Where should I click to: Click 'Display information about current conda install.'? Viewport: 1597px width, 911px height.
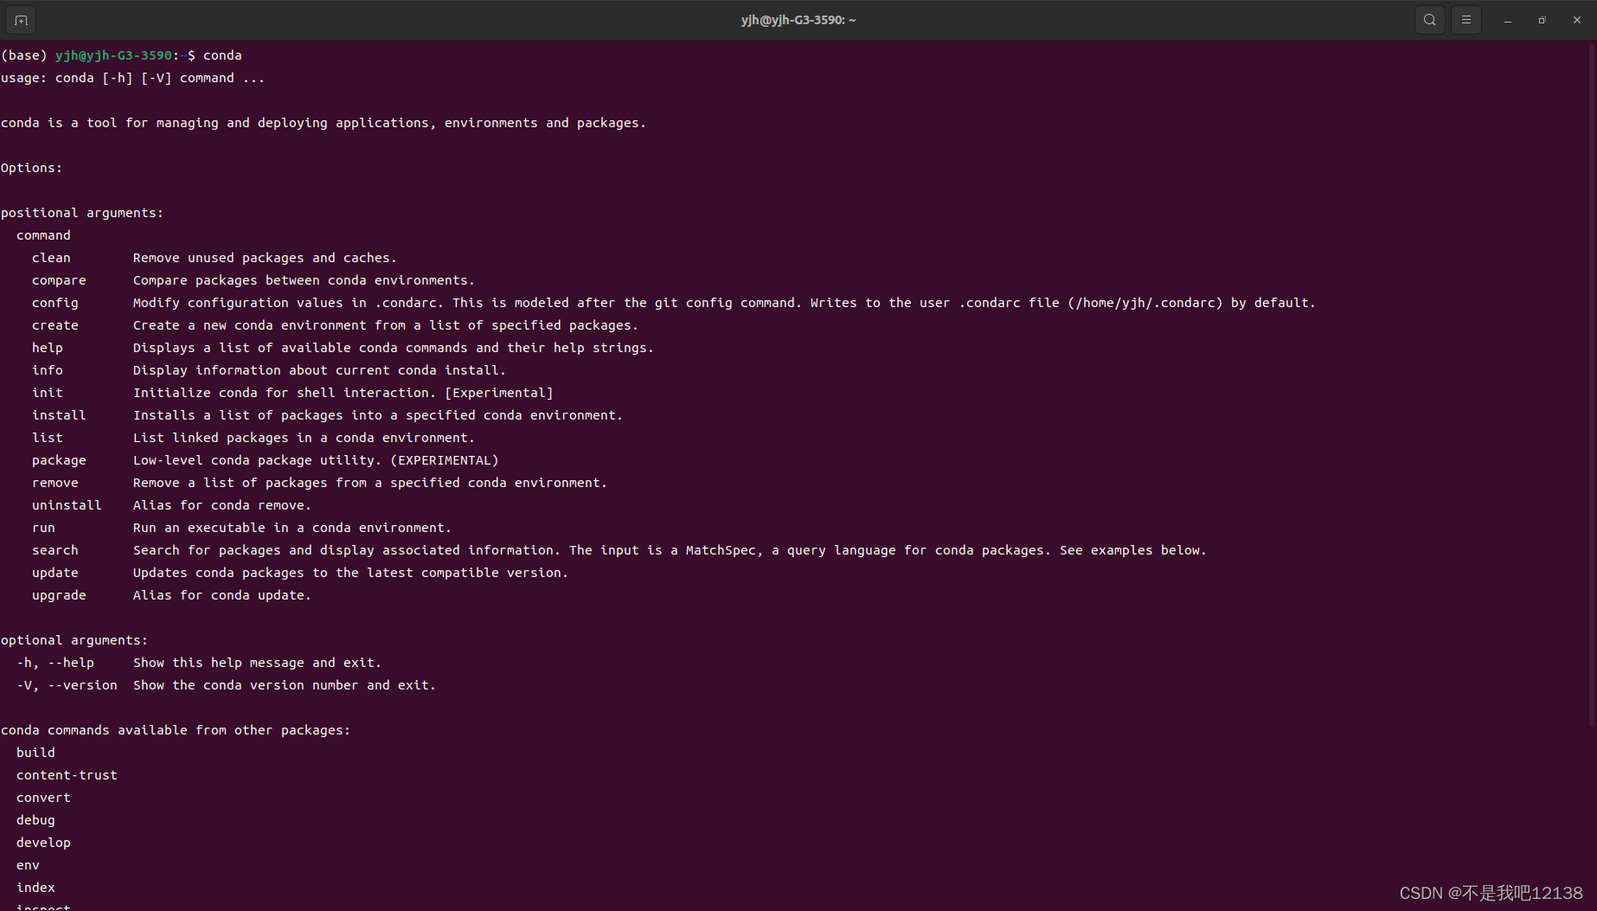[319, 370]
